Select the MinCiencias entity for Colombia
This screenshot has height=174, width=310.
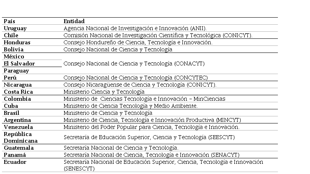coord(144,99)
